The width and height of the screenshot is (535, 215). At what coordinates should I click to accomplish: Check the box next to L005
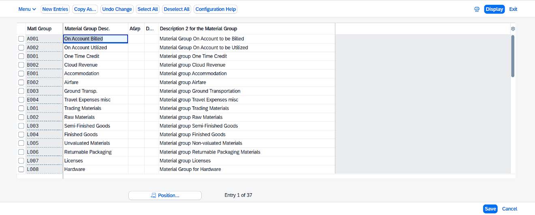21,143
